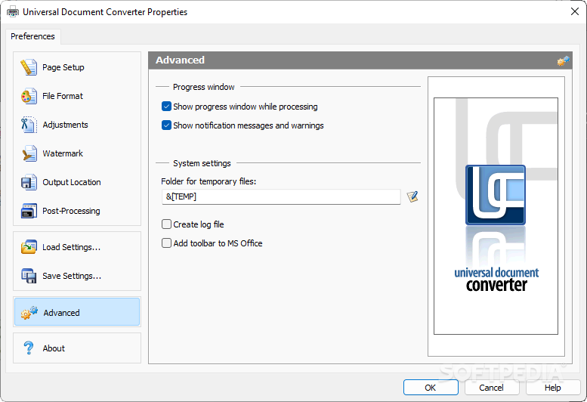Click the Cancel button
This screenshot has width=587, height=402.
coord(492,388)
